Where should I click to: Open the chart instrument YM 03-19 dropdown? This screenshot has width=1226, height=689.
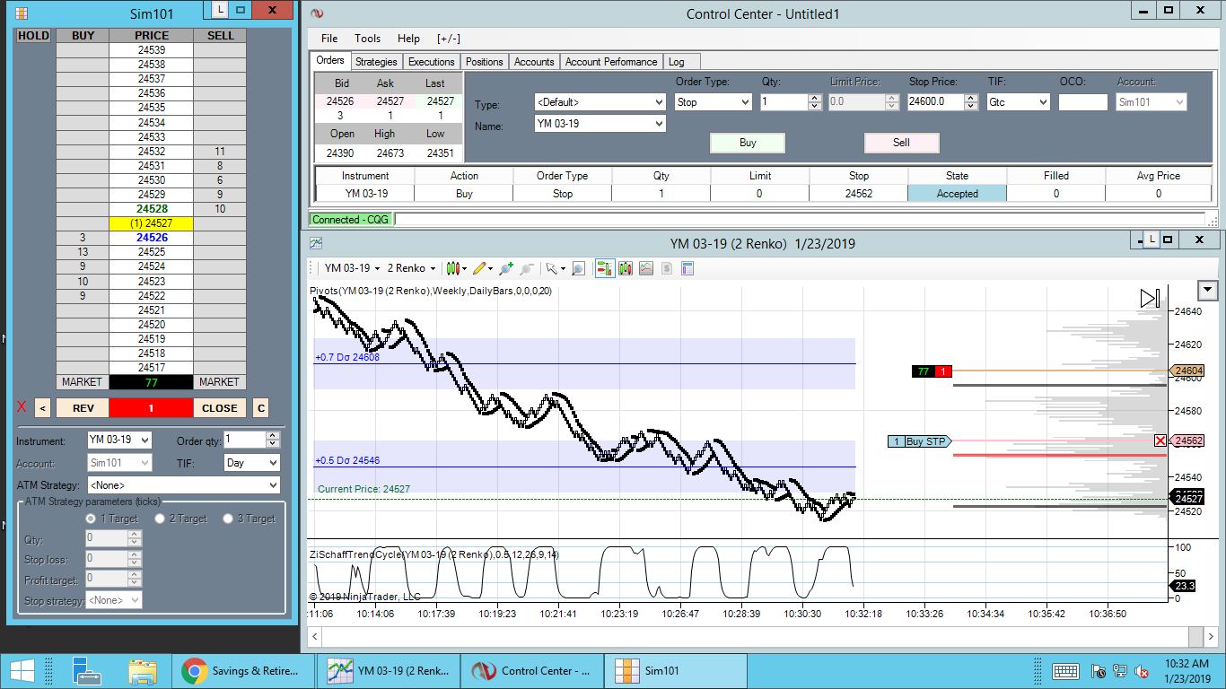coord(352,268)
